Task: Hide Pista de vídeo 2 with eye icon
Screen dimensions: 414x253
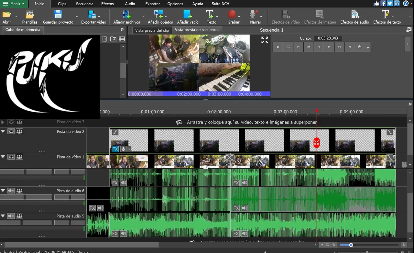Action: pyautogui.click(x=11, y=131)
